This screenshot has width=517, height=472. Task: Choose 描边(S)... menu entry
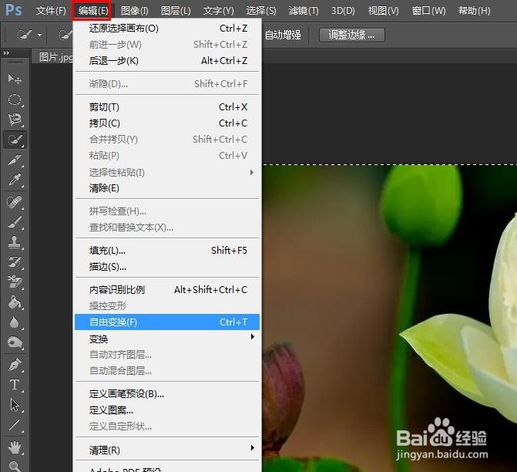point(167,267)
